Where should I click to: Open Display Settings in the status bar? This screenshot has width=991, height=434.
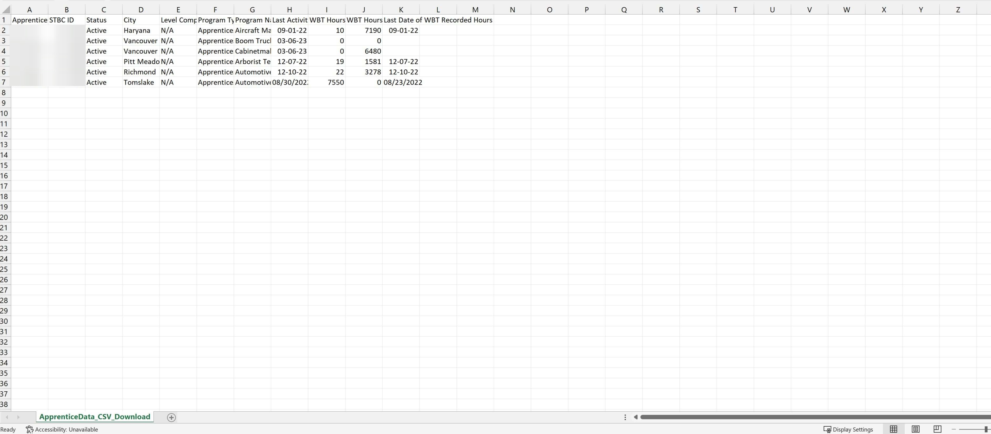[x=848, y=429]
